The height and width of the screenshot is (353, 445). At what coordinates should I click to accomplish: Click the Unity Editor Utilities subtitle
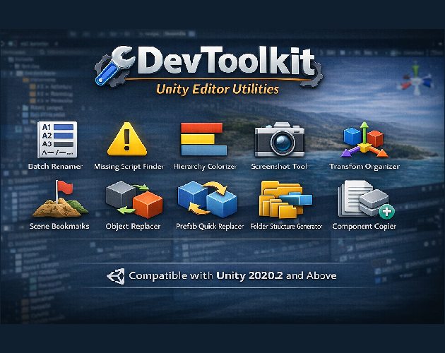pyautogui.click(x=218, y=90)
